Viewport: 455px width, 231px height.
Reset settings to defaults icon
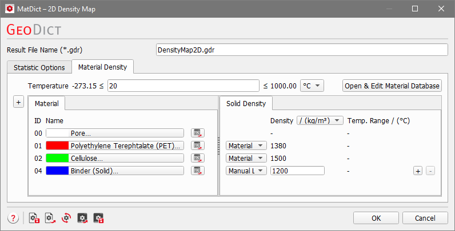pos(66,218)
